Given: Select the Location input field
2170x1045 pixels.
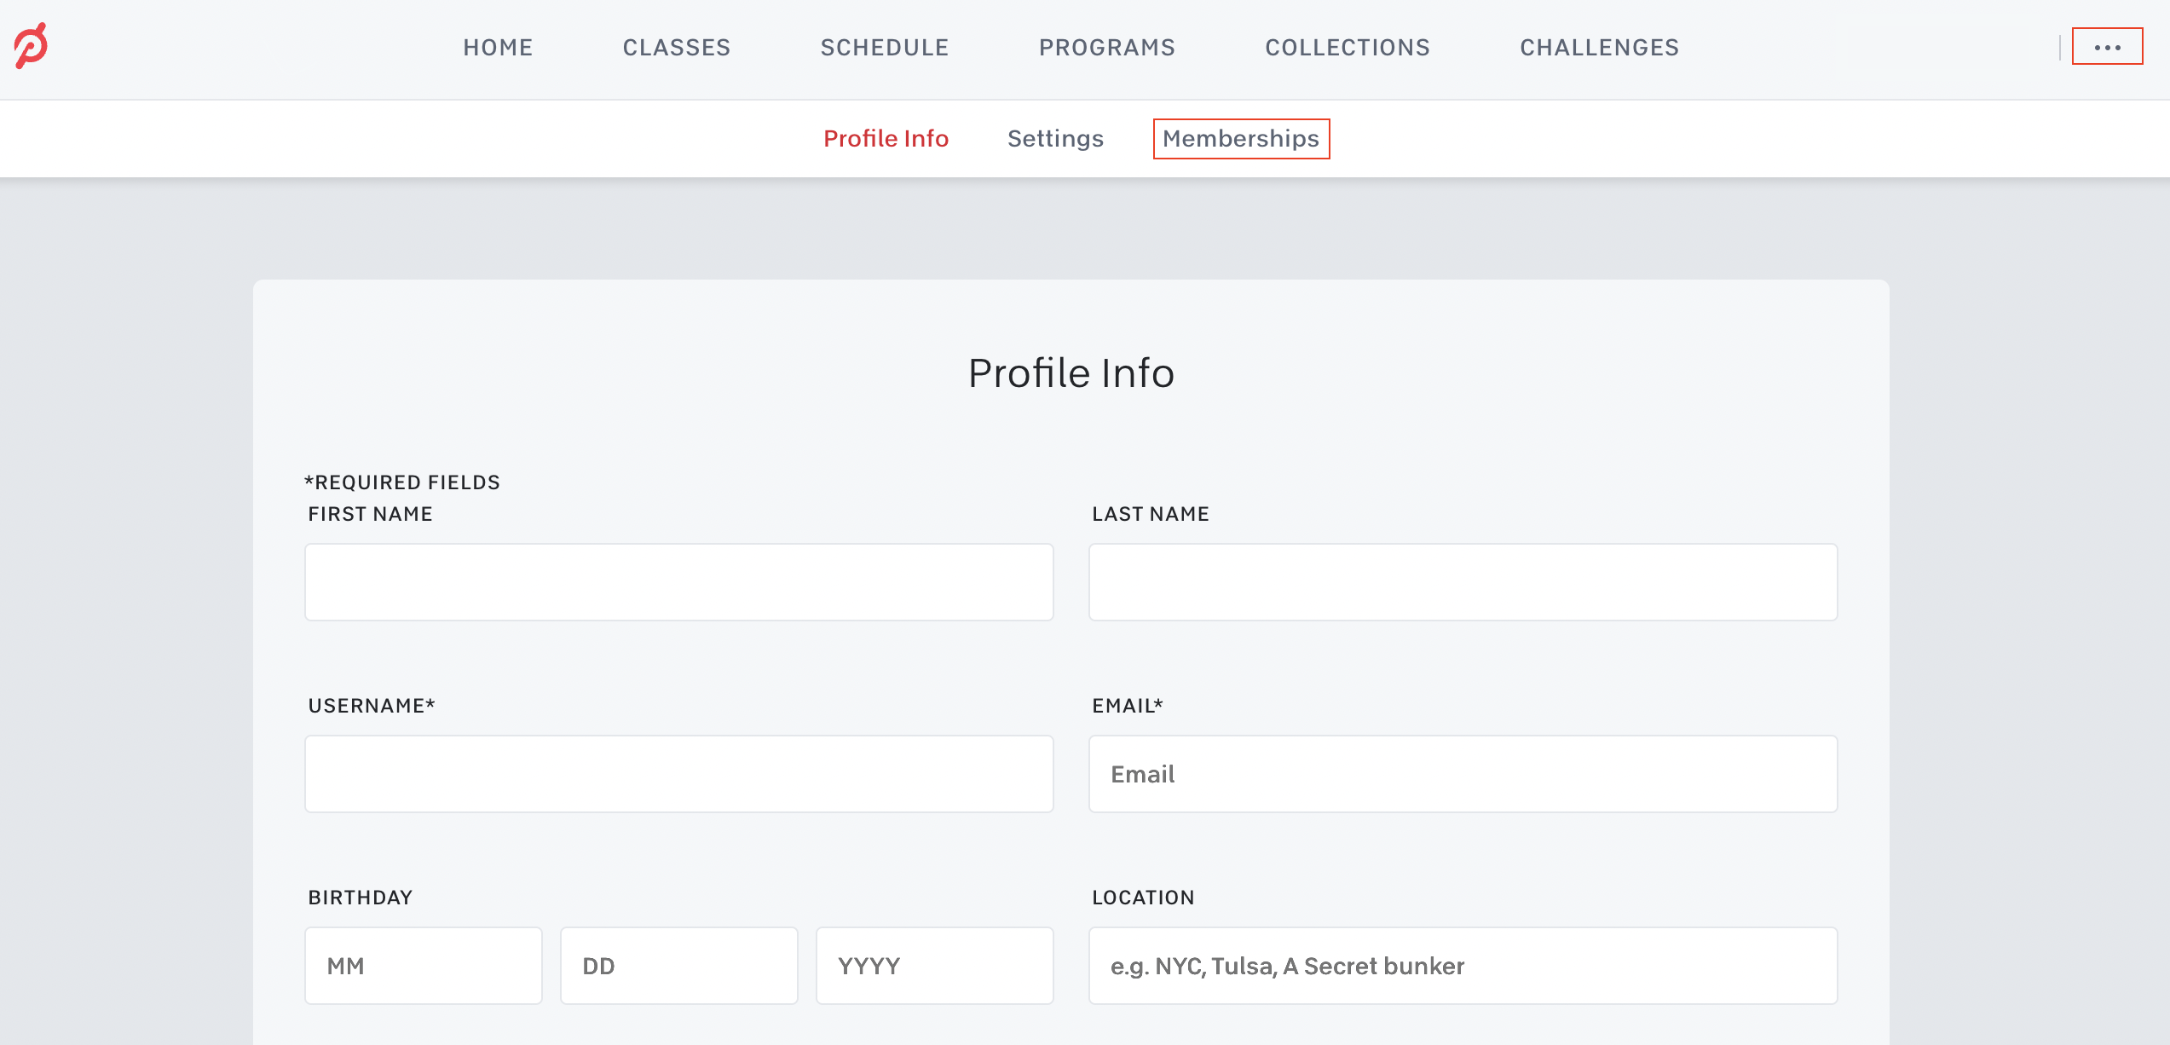Looking at the screenshot, I should click(x=1463, y=966).
